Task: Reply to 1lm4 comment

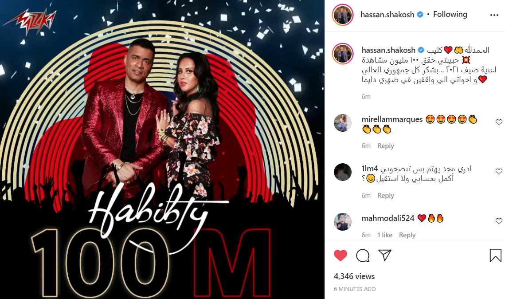Action: pos(386,196)
